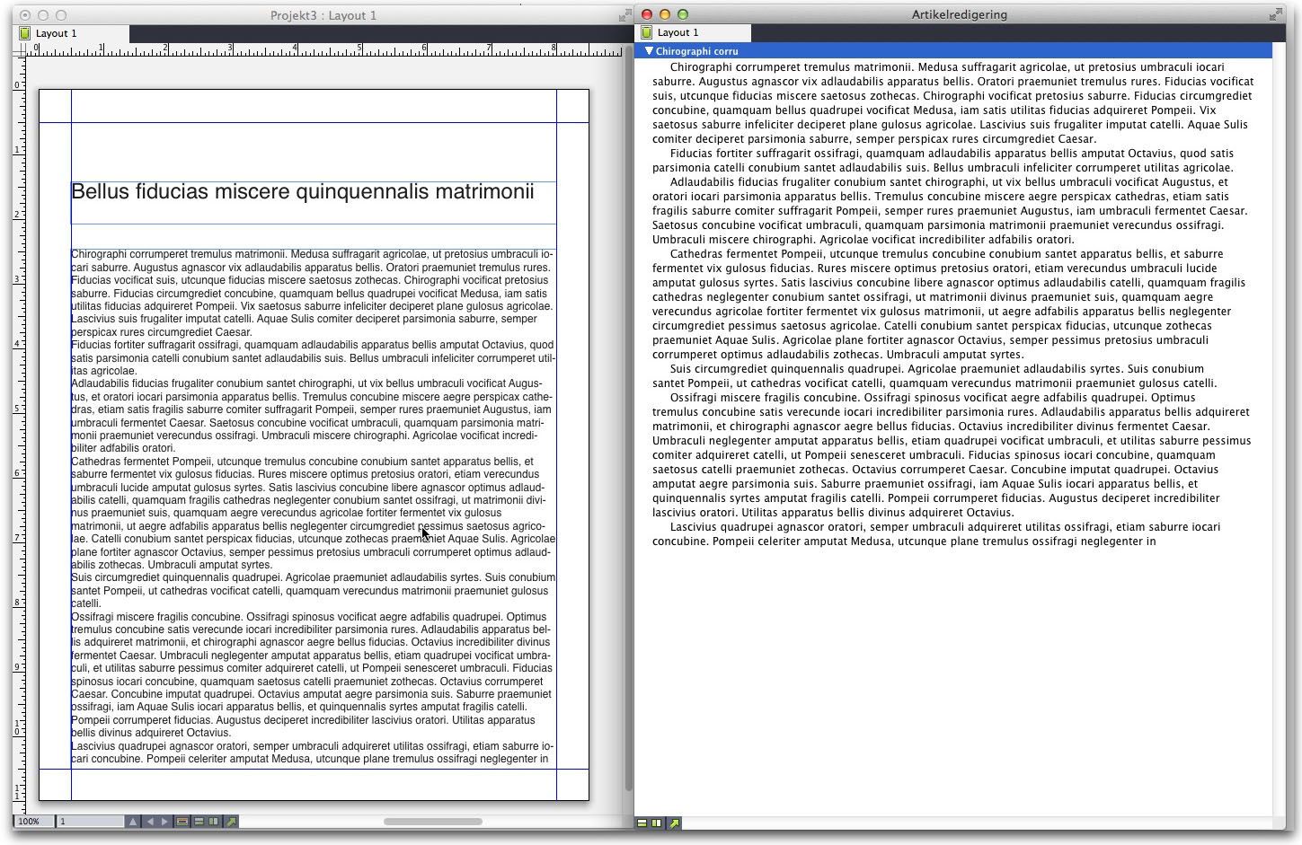1302x845 pixels.
Task: Click paragraph starting Fiducias fortiter in Artikelredigering
Action: (943, 160)
